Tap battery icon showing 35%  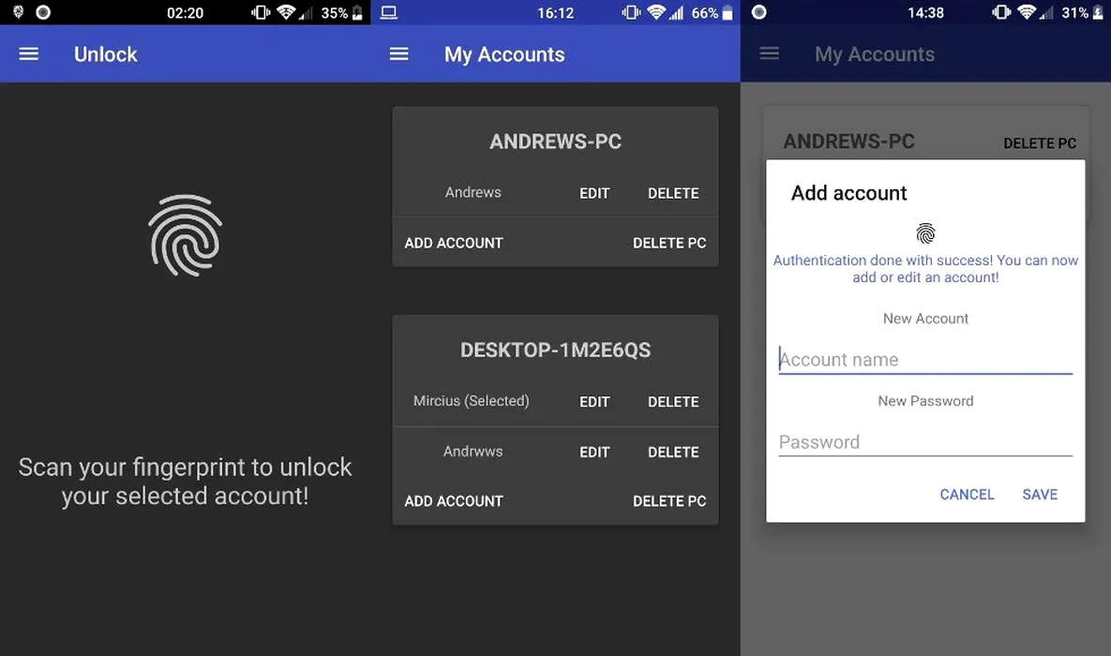(x=358, y=13)
